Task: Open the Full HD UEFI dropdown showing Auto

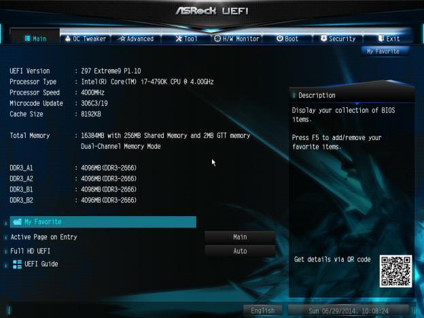Action: tap(240, 251)
